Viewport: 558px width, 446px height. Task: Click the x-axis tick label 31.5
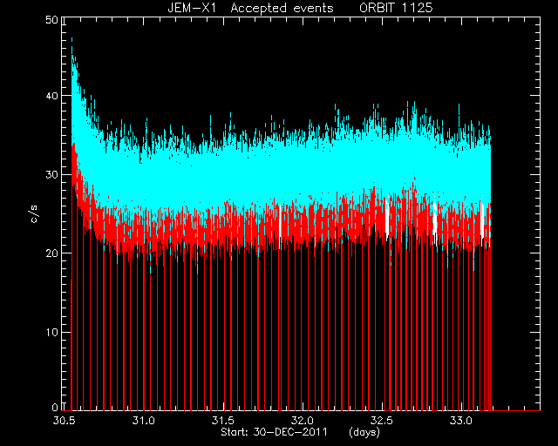click(223, 421)
